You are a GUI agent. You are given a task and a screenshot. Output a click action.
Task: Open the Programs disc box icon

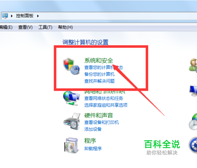point(71,146)
